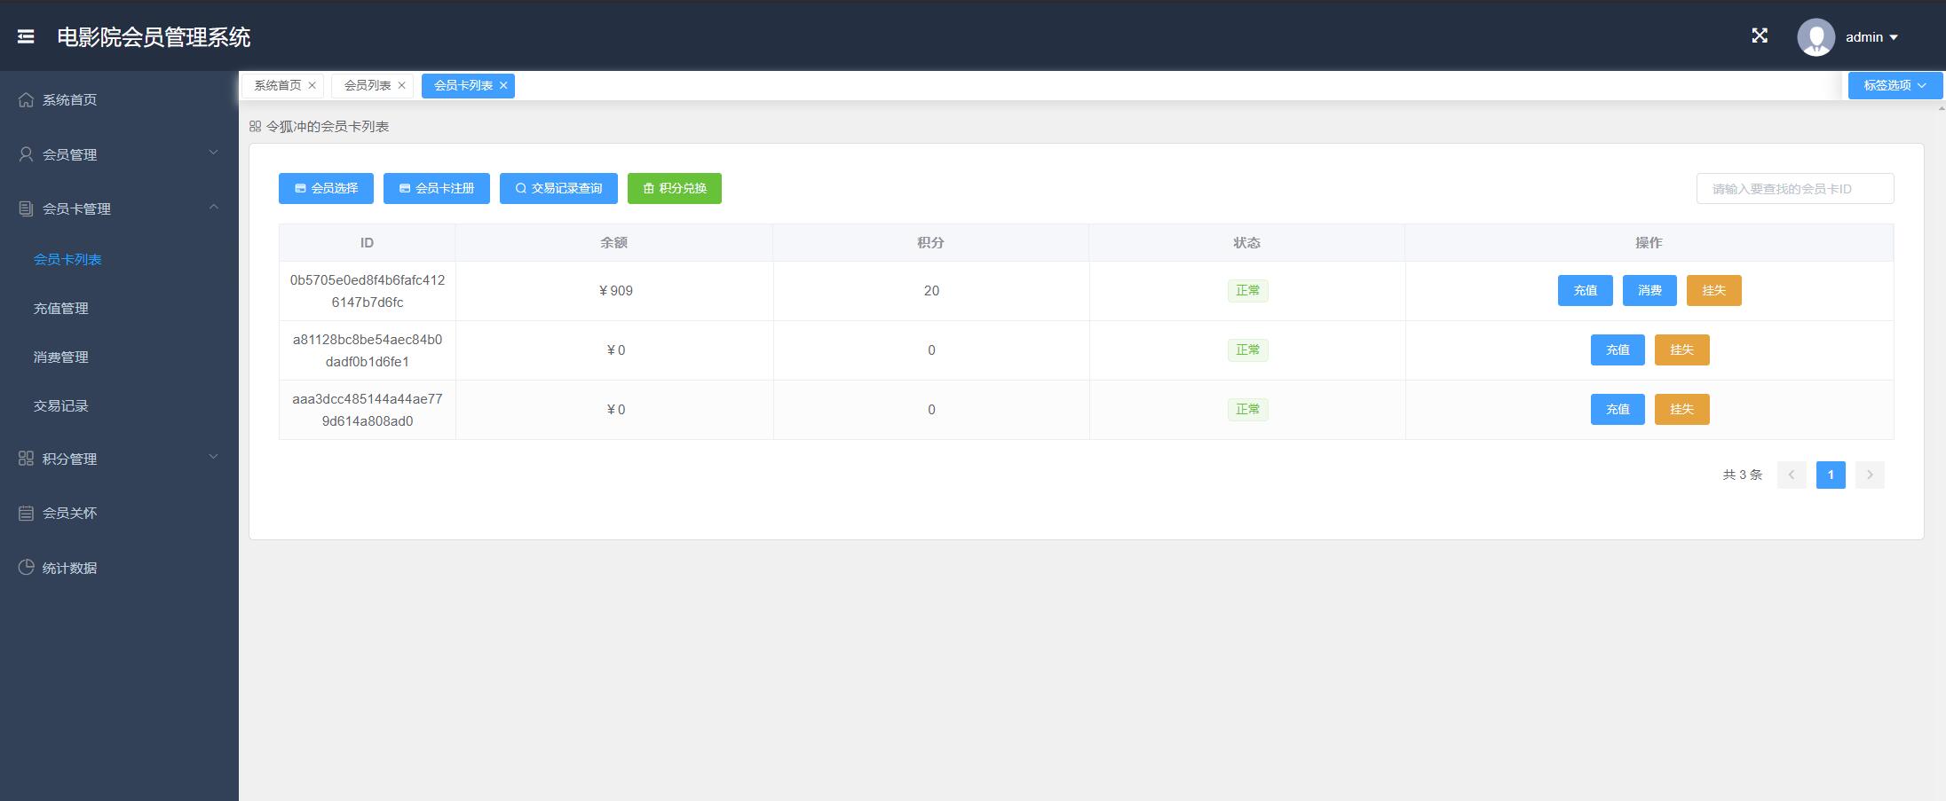
Task: Click 充值 for card aaa3dcc485144a44ae77
Action: click(x=1618, y=409)
